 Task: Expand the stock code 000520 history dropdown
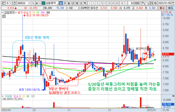[30, 3]
